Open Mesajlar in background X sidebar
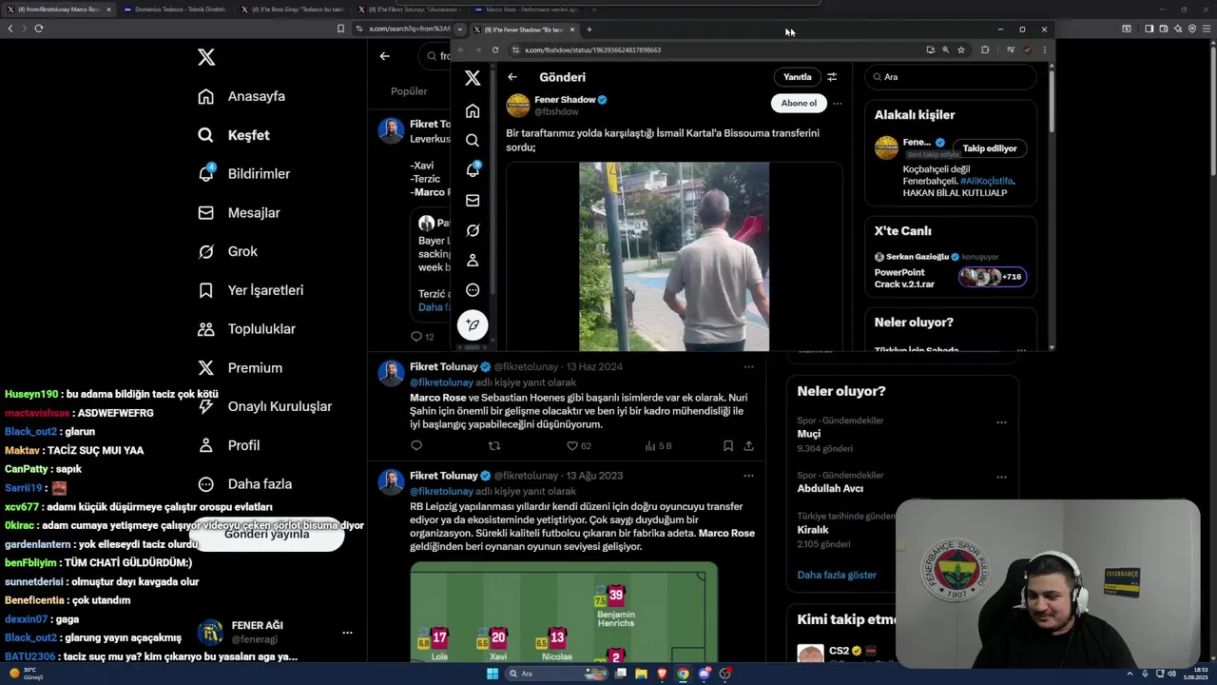1217x685 pixels. click(x=240, y=213)
